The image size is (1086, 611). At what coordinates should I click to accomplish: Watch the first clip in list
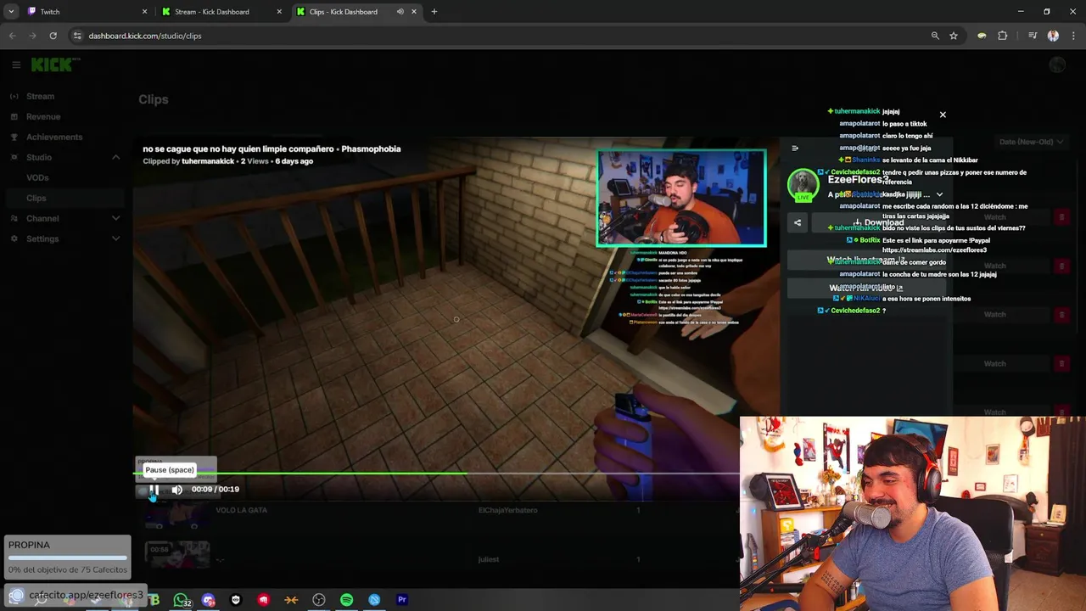click(994, 217)
